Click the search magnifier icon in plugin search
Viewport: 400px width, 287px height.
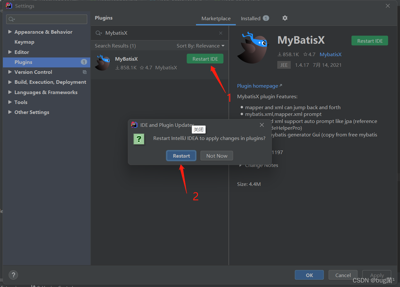coord(99,33)
